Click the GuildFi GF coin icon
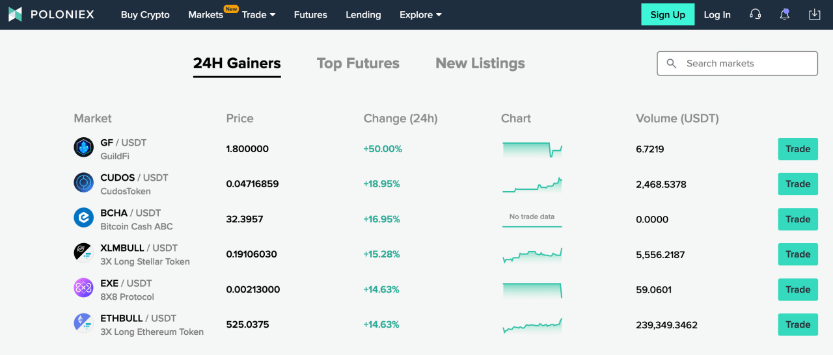The height and width of the screenshot is (355, 833). [x=83, y=148]
